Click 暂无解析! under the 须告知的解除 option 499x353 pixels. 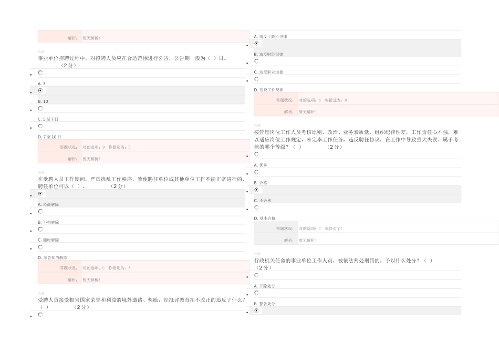pyautogui.click(x=91, y=280)
